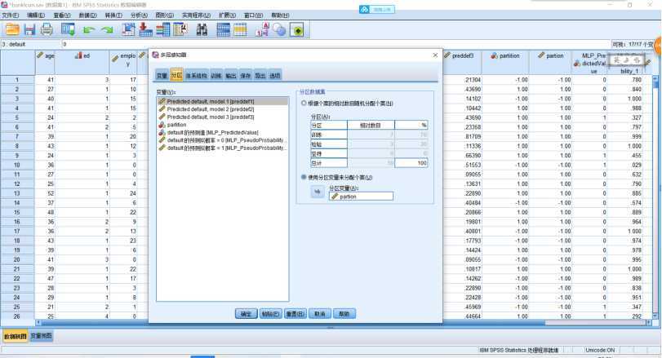Open the 数据(D) menu

pos(88,15)
